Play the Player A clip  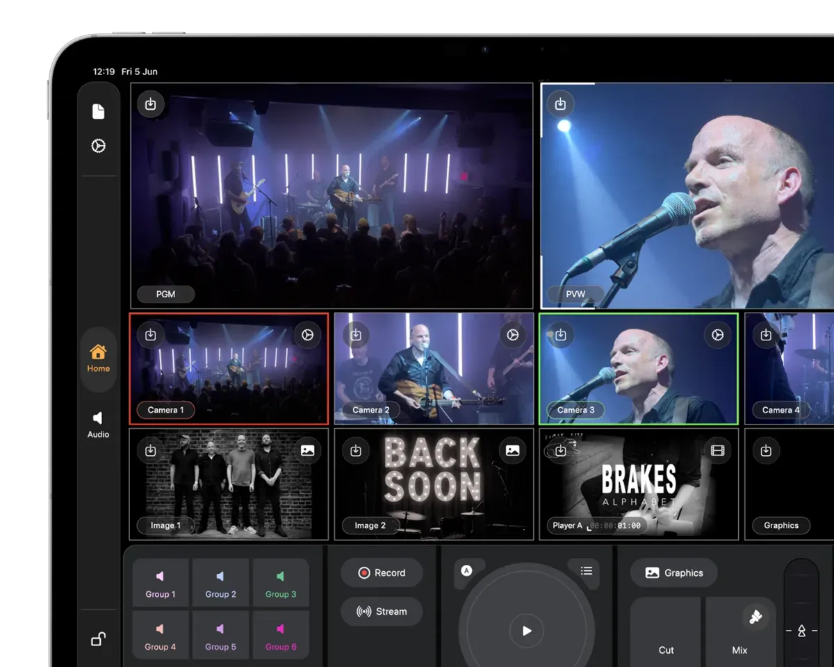(x=526, y=631)
